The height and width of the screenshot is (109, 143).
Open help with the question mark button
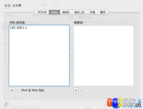(6, 104)
